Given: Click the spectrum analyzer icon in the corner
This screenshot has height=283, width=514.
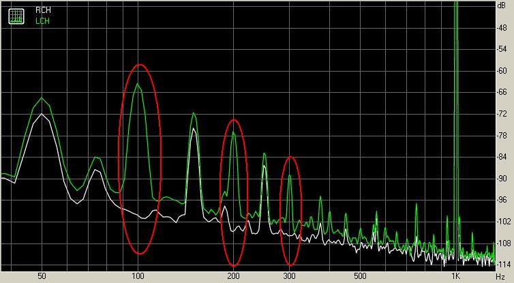Looking at the screenshot, I should [x=16, y=16].
